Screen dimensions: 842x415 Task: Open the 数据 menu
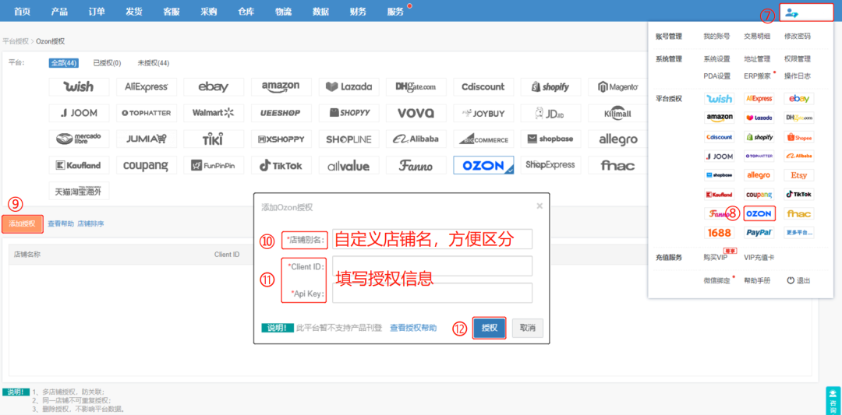320,12
